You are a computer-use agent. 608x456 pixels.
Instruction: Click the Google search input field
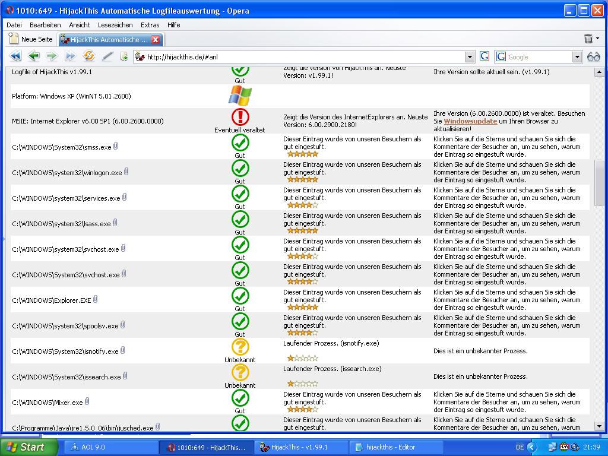539,57
